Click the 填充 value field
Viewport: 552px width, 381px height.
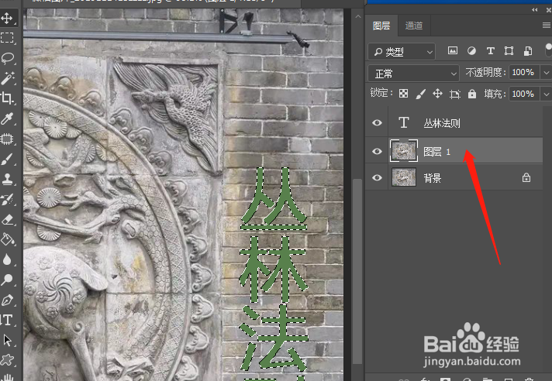click(x=523, y=94)
